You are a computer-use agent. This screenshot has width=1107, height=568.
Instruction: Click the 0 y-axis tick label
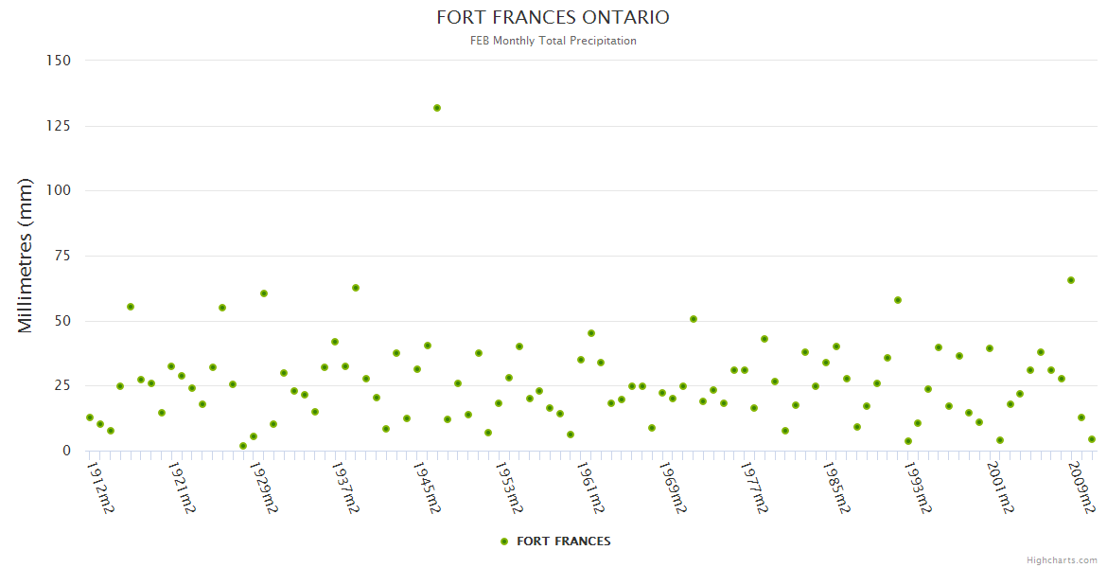[66, 451]
